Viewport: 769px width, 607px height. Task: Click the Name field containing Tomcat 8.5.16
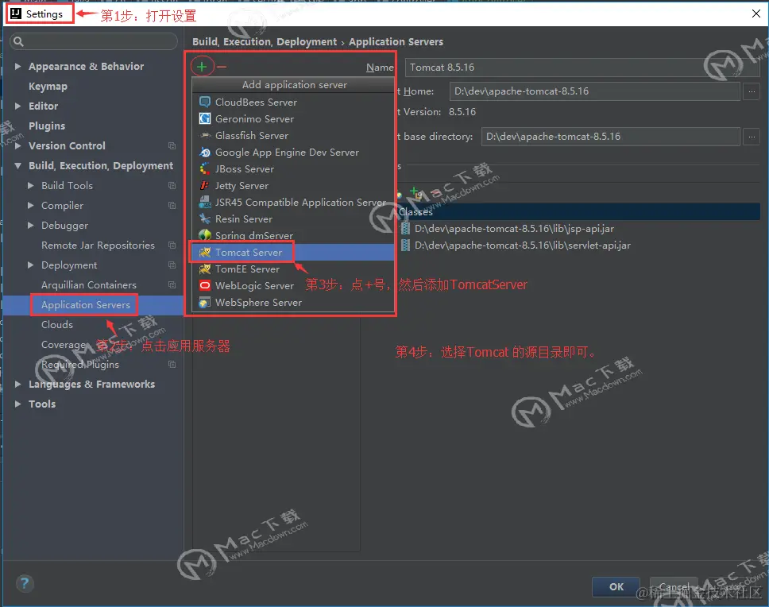point(582,68)
